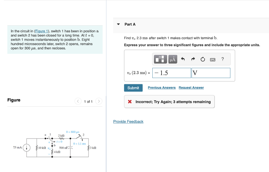The height and width of the screenshot is (172, 269).
Task: Redo the entry with the redo arrow
Action: pos(193,59)
